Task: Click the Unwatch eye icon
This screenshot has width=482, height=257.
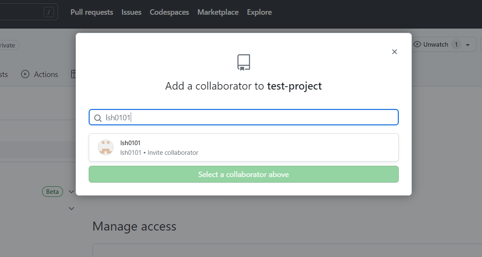Action: click(x=417, y=44)
